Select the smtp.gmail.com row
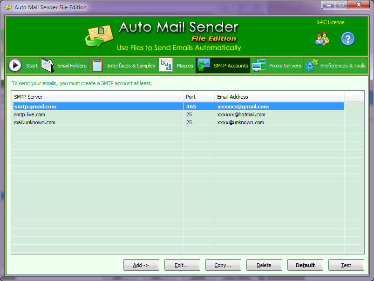This screenshot has width=374, height=281. pyautogui.click(x=179, y=106)
